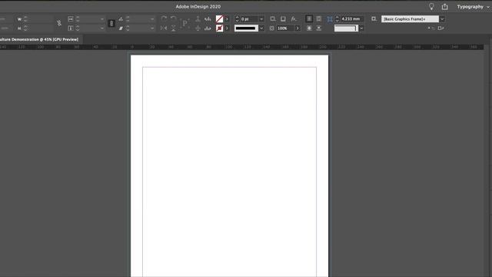
Task: Click the shear angle icon
Action: click(x=121, y=28)
